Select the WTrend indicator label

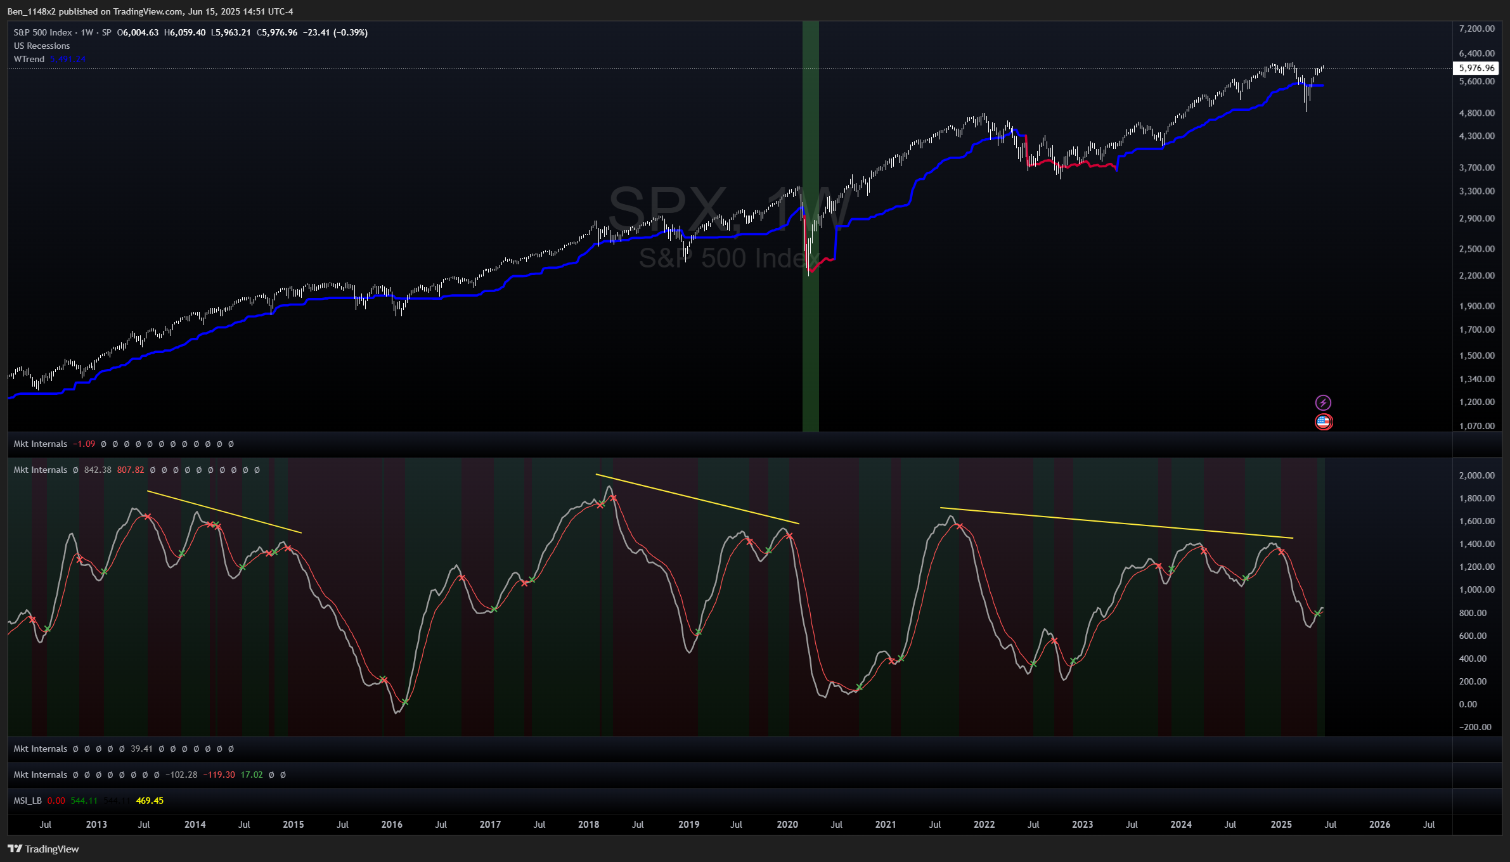tap(29, 59)
